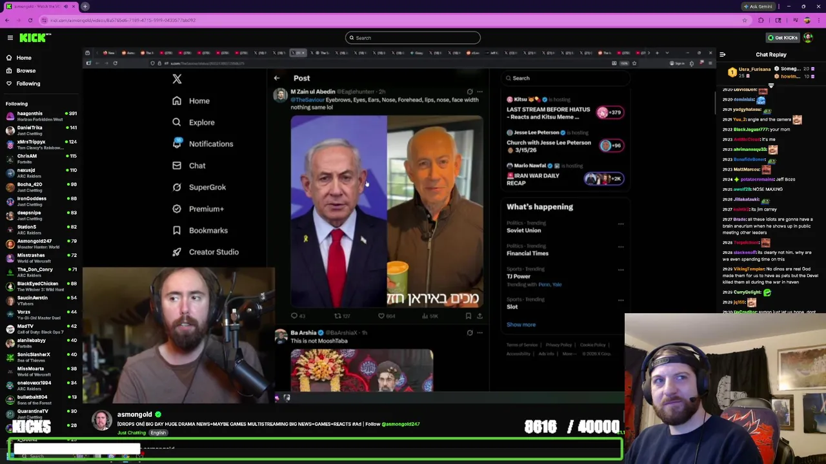Click reply icon under the post
Screen dimensions: 826x464
click(x=294, y=316)
